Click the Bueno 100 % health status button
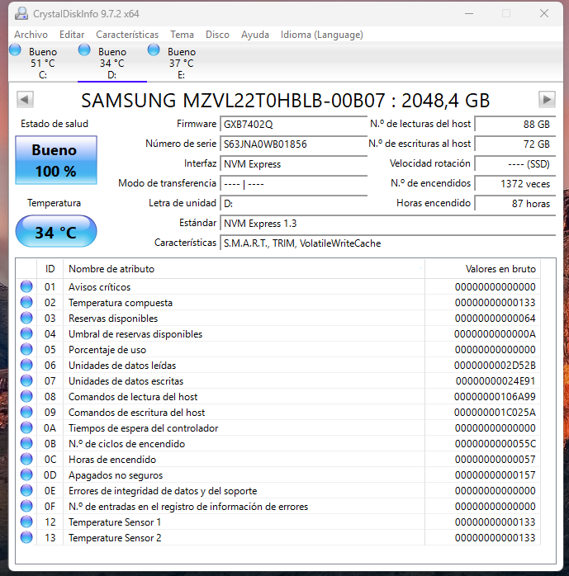The height and width of the screenshot is (576, 569). (x=55, y=160)
